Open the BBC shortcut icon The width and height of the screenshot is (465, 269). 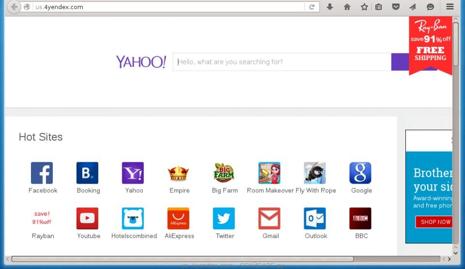[360, 219]
